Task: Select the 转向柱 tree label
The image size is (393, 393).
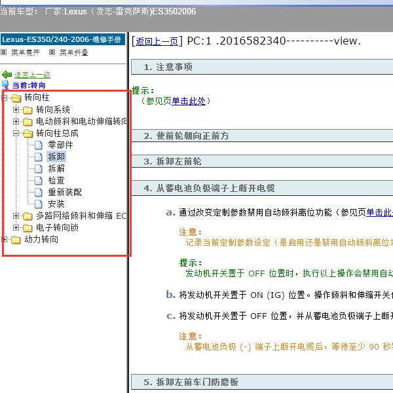Action: [x=37, y=97]
